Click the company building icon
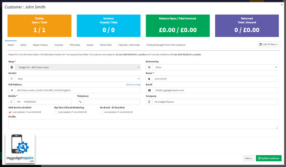 click(149, 102)
